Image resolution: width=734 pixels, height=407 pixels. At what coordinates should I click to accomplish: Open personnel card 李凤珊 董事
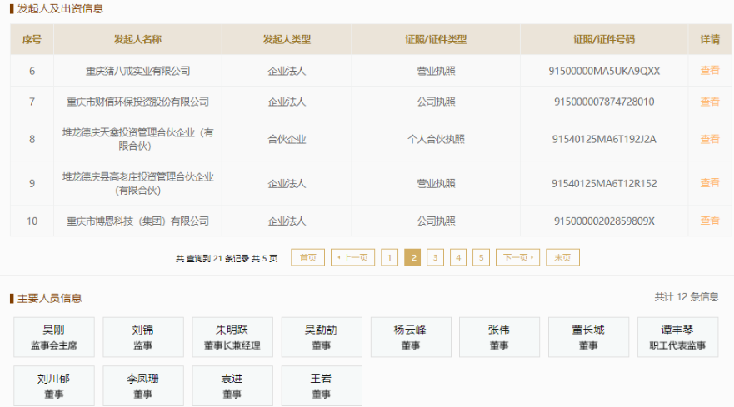[143, 386]
